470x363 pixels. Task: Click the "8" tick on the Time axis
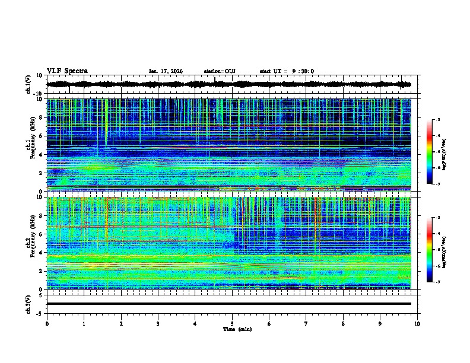pos(343,324)
